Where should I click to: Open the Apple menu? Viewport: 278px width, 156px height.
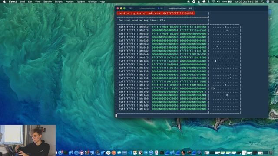coord(5,2)
